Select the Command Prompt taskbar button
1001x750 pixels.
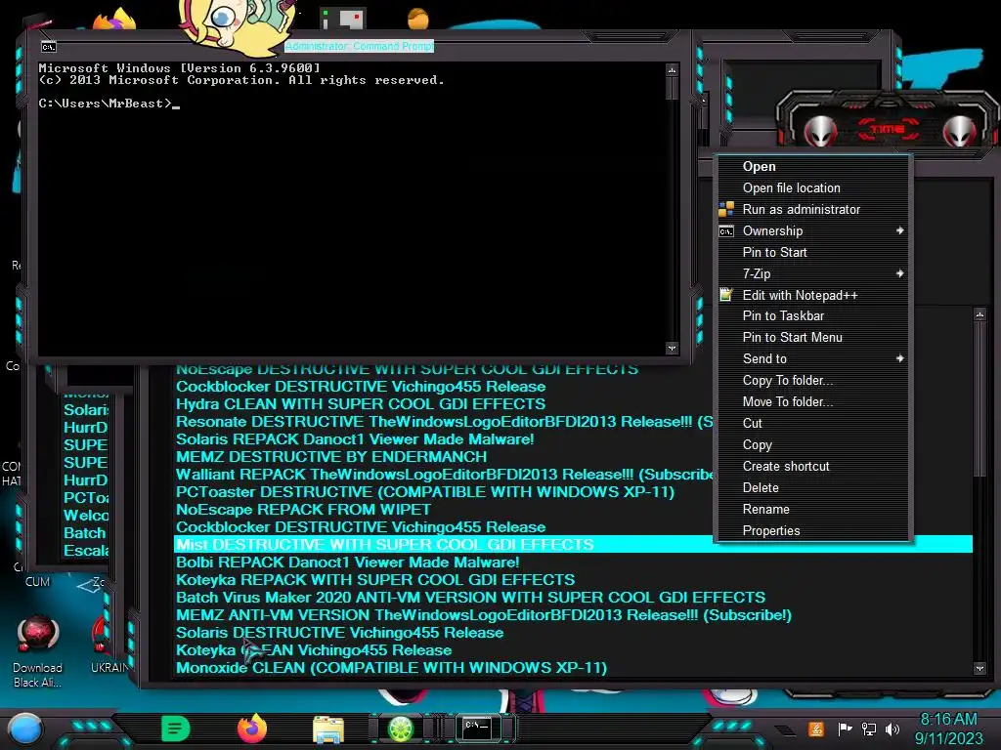point(477,729)
